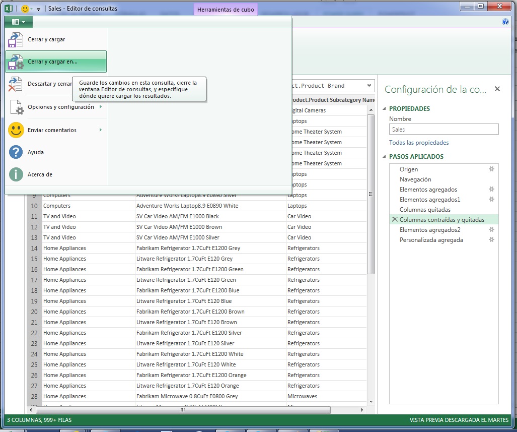This screenshot has width=517, height=432.
Task: Click inside the Nombre field showing Sales
Action: pos(443,129)
